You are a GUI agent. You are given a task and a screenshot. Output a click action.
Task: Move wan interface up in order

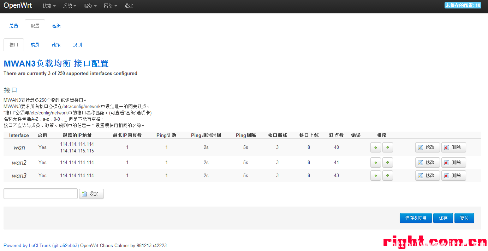point(375,148)
